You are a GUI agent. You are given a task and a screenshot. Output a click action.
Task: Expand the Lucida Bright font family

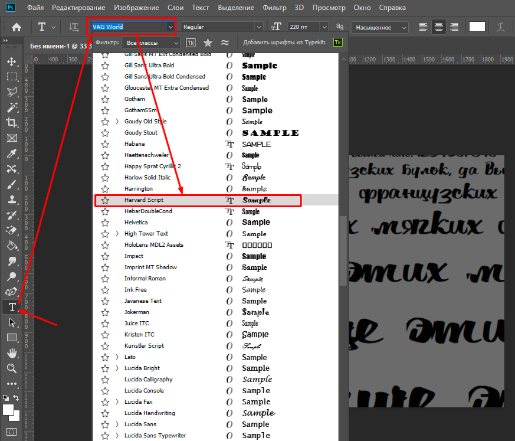pos(117,368)
